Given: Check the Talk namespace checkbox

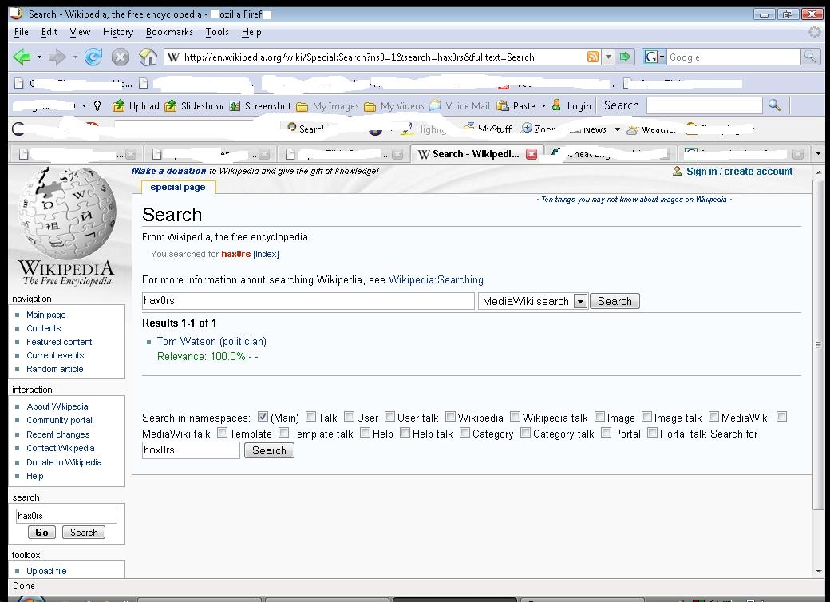Looking at the screenshot, I should (x=310, y=417).
